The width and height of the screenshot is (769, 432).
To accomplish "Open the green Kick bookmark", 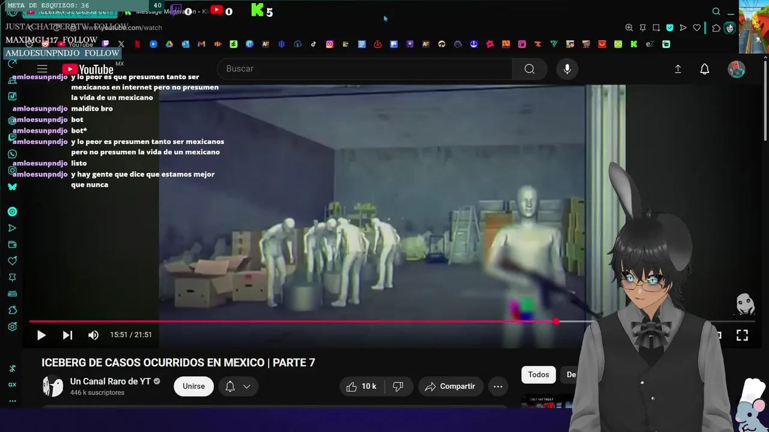I will 634,44.
